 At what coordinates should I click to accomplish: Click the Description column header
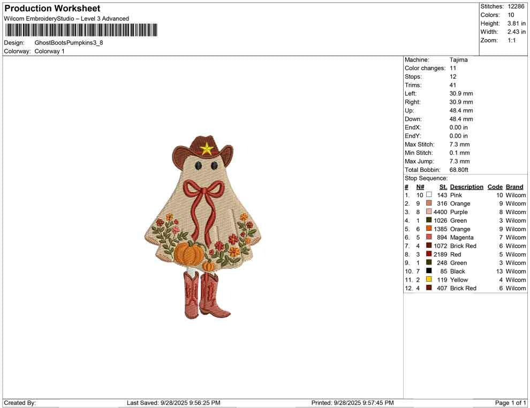(466, 186)
